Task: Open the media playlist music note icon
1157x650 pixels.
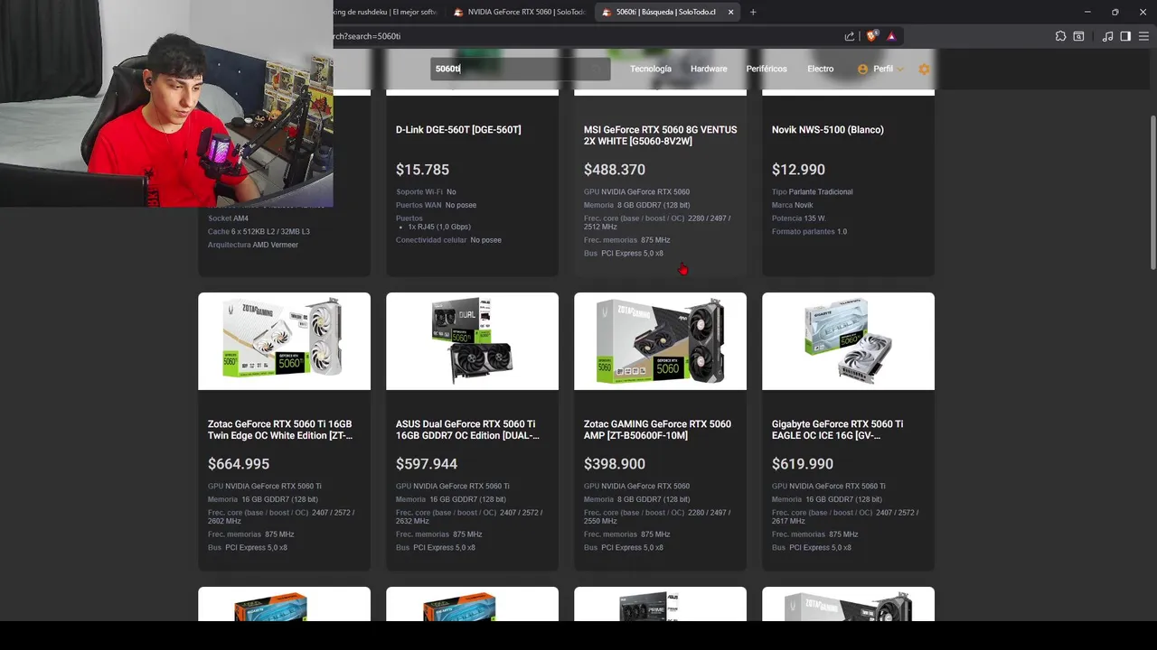Action: 1107,36
